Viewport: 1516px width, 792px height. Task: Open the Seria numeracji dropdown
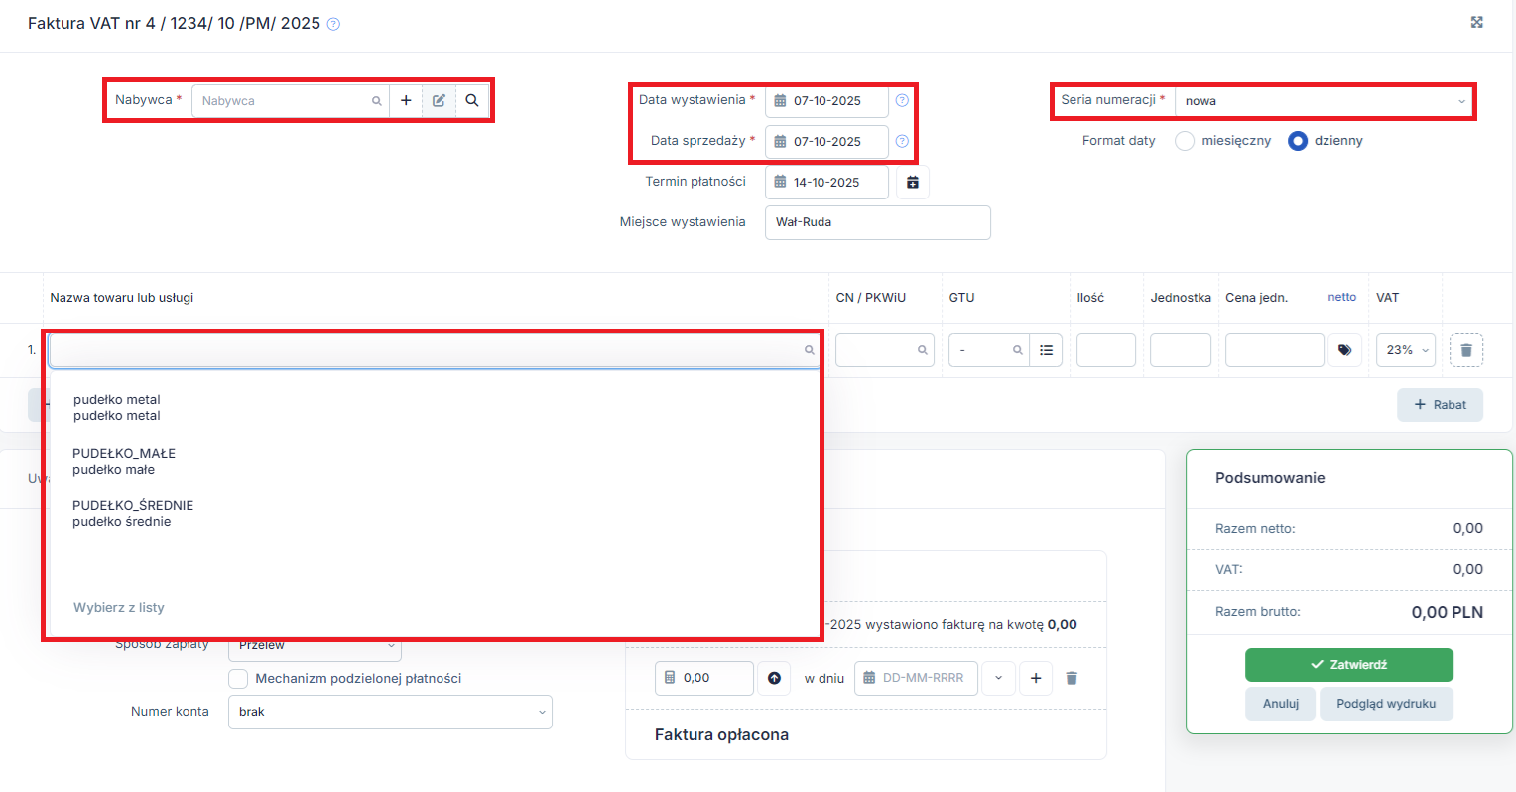pyautogui.click(x=1324, y=101)
